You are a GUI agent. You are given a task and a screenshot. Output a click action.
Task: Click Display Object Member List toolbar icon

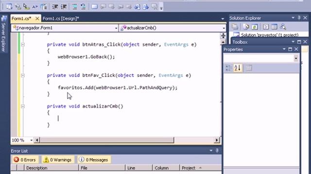(9, 7)
